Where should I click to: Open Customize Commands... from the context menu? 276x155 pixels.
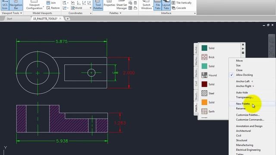tap(250, 120)
